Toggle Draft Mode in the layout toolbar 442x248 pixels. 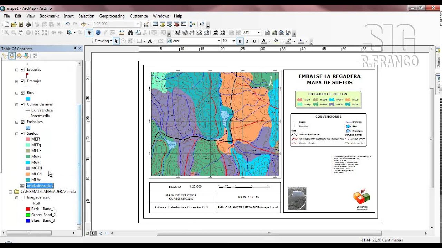pos(267,32)
